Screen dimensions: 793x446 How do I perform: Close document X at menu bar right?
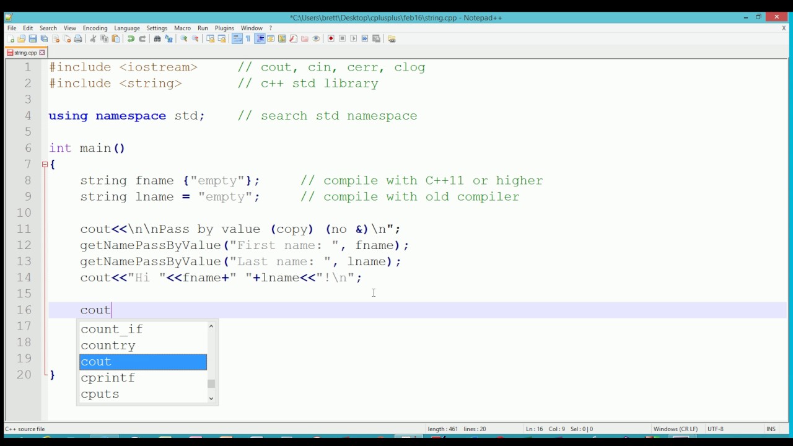click(x=784, y=28)
